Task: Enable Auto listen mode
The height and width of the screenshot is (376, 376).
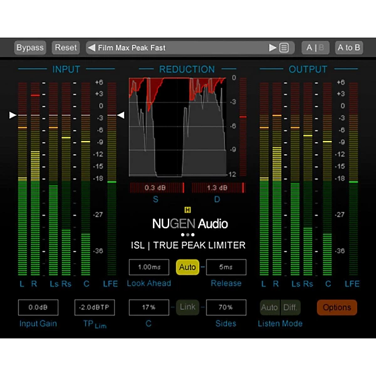Action: coord(269,308)
